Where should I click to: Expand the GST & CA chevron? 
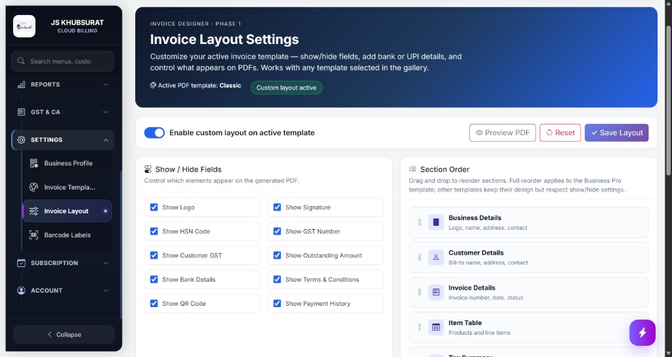[x=106, y=112]
